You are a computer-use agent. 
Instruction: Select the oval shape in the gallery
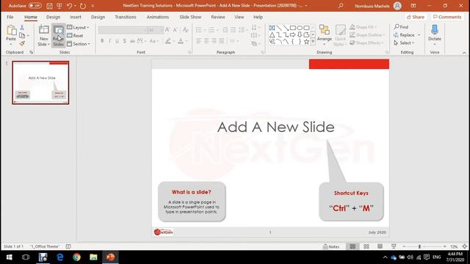pyautogui.click(x=300, y=28)
